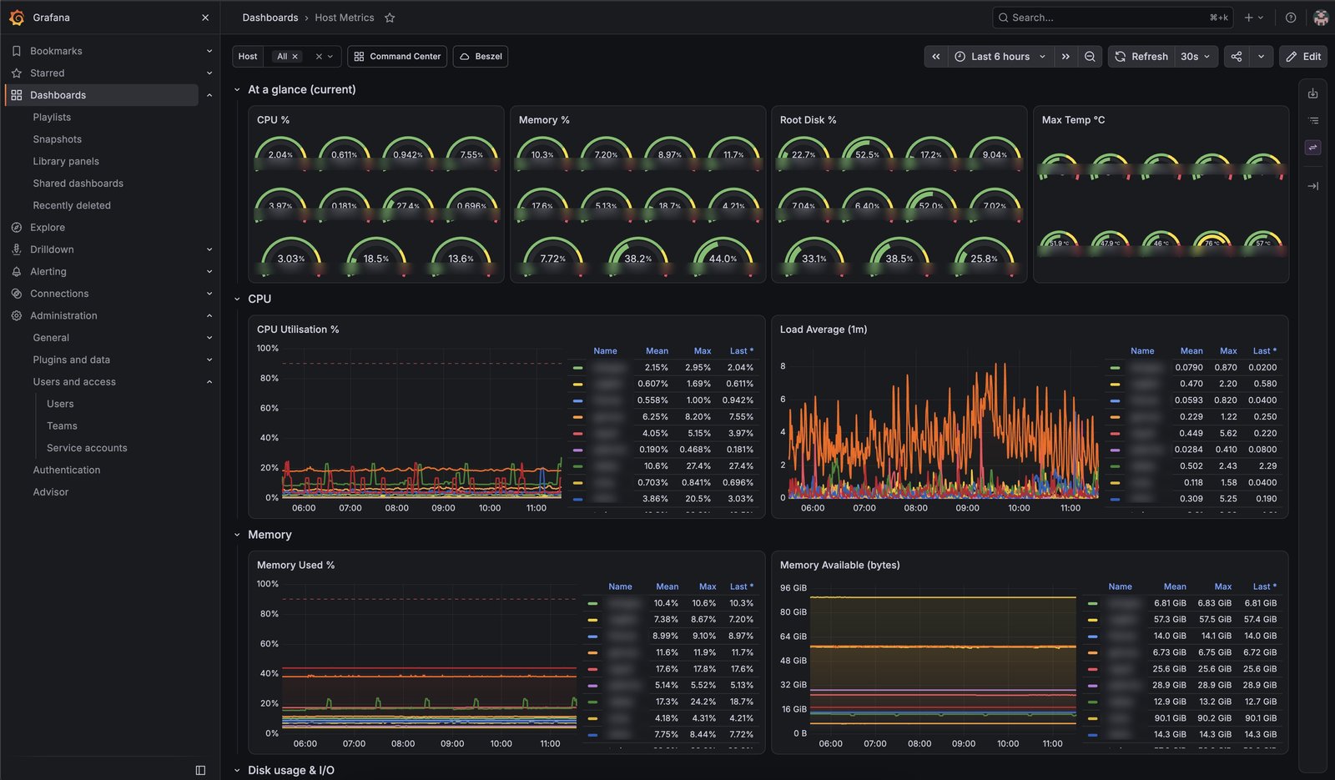Expand the Alerting section chevron
Viewport: 1335px width, 780px height.
point(209,272)
